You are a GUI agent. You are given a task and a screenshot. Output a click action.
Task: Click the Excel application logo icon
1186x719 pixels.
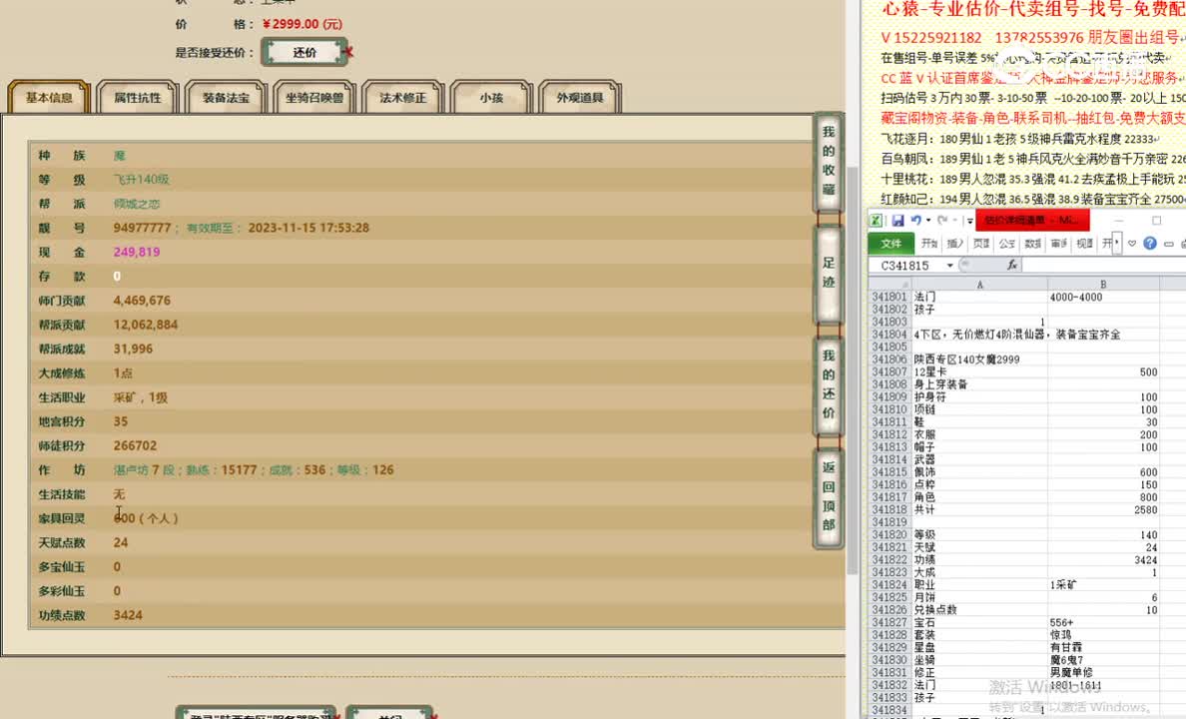pos(876,220)
